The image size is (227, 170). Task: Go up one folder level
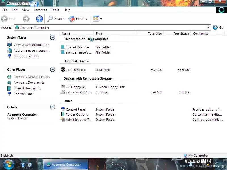pos(39,19)
